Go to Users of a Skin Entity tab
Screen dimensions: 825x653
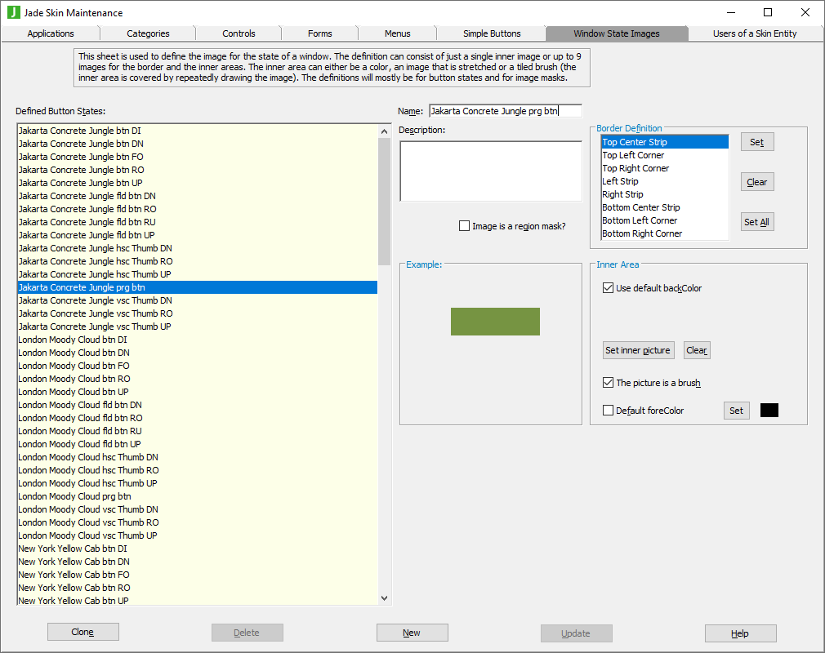pos(754,33)
